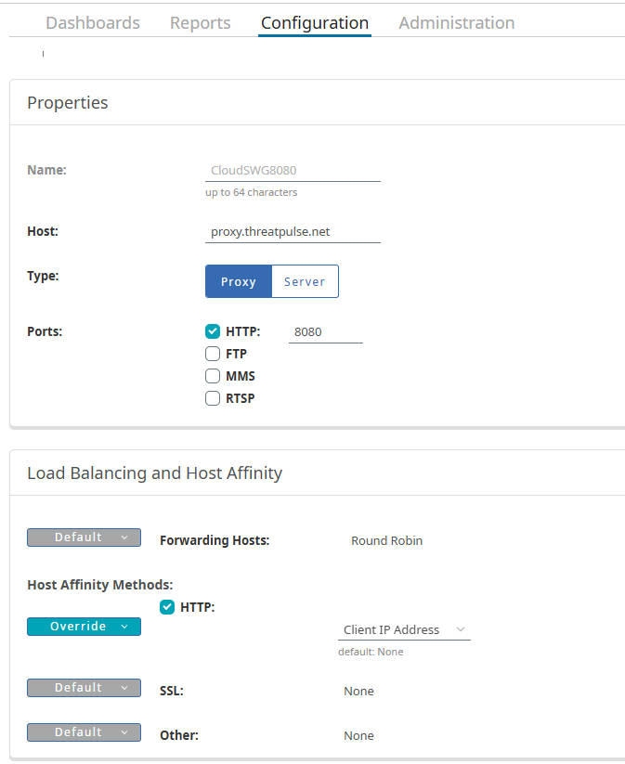This screenshot has width=625, height=764.
Task: Switch to the Reports tab
Action: coord(200,23)
